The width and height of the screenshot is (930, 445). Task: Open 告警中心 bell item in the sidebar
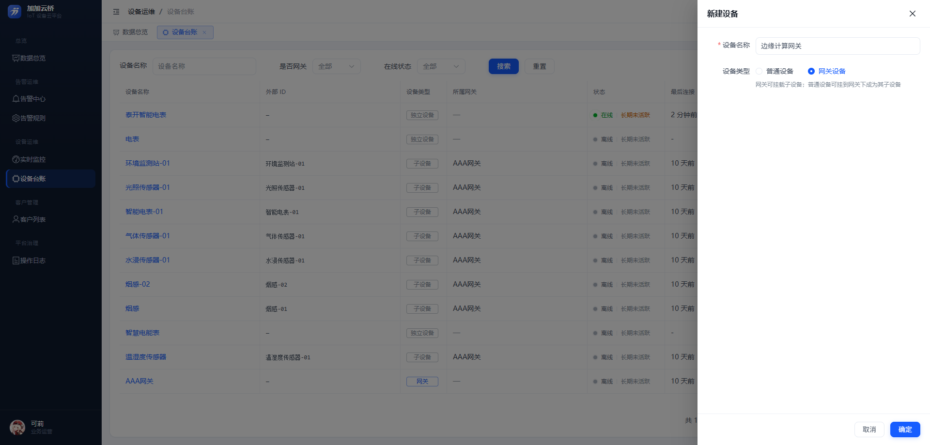[51, 99]
